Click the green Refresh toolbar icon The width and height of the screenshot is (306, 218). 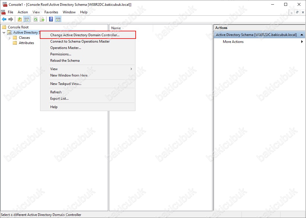[35, 19]
